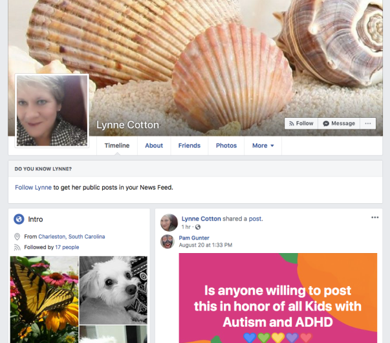Open the butterfly featured photo
The height and width of the screenshot is (343, 390).
(44, 300)
